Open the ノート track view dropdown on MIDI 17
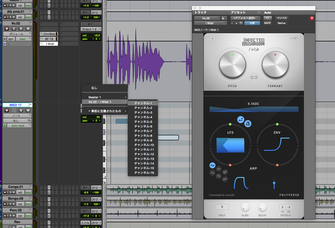 click(17, 116)
